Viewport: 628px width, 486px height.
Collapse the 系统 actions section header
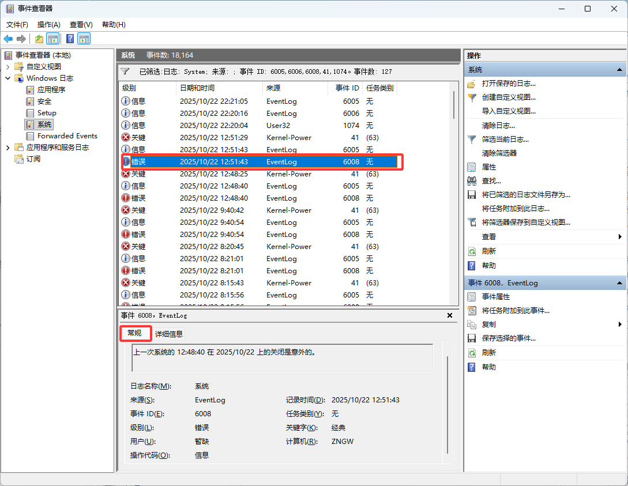click(x=620, y=70)
